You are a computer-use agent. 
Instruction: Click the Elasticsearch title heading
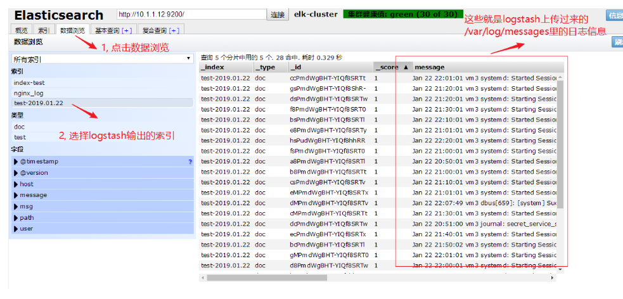click(59, 15)
